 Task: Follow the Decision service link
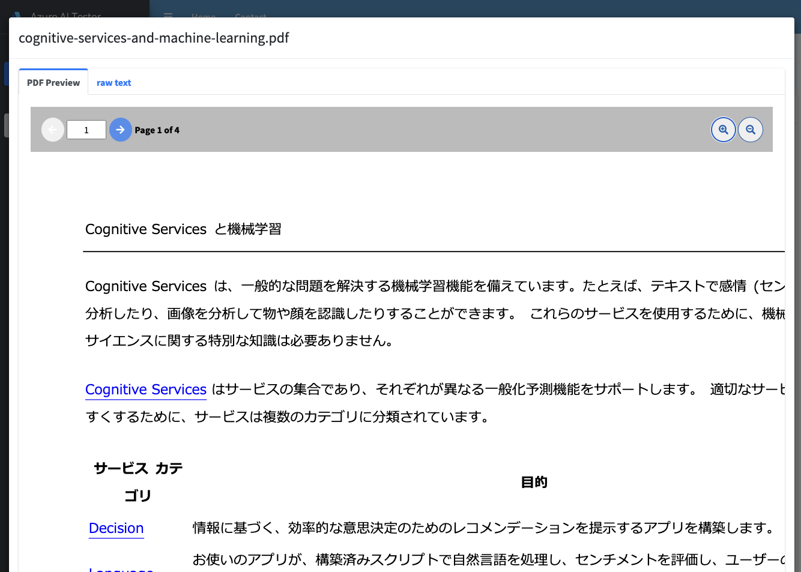tap(116, 528)
